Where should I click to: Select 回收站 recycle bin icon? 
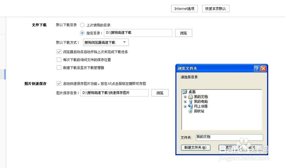(190, 111)
